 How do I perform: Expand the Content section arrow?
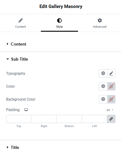click(7, 44)
